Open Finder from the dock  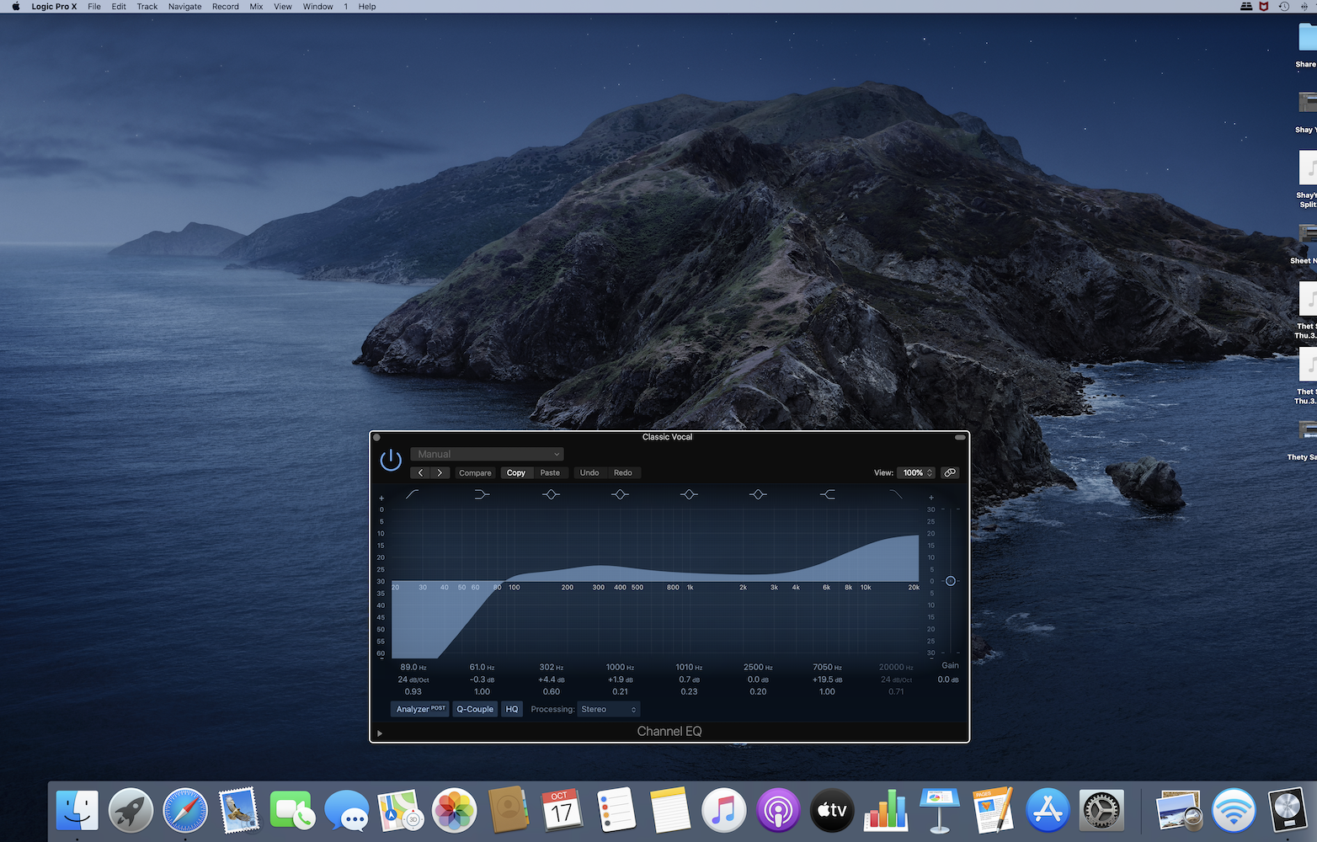click(77, 811)
